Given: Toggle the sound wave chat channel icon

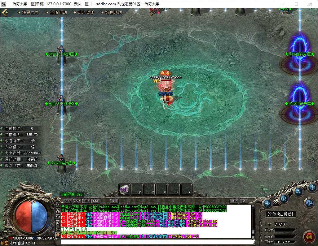Looking at the screenshot, I should [x=58, y=204].
